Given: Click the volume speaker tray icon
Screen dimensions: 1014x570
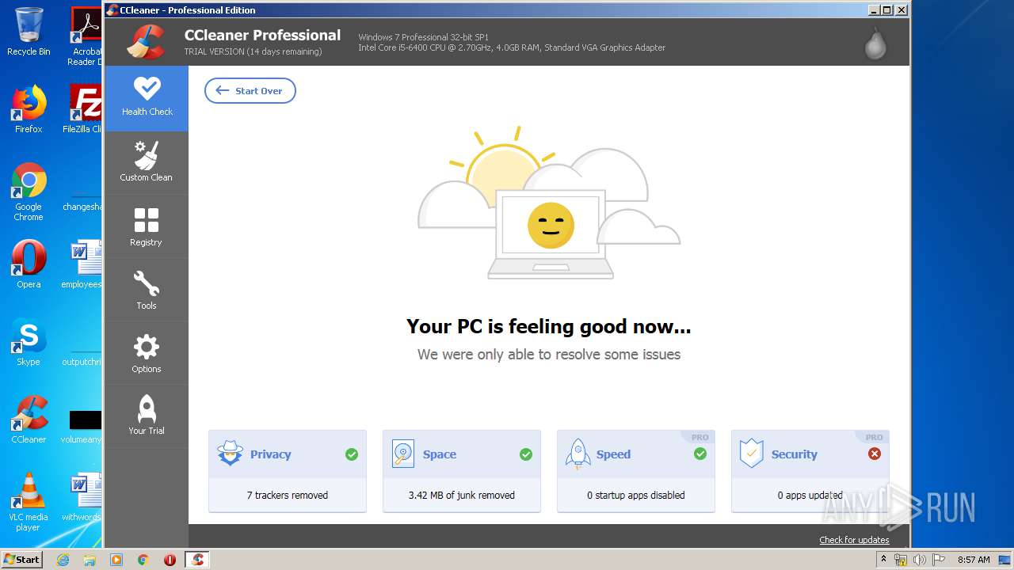Looking at the screenshot, I should coord(920,560).
